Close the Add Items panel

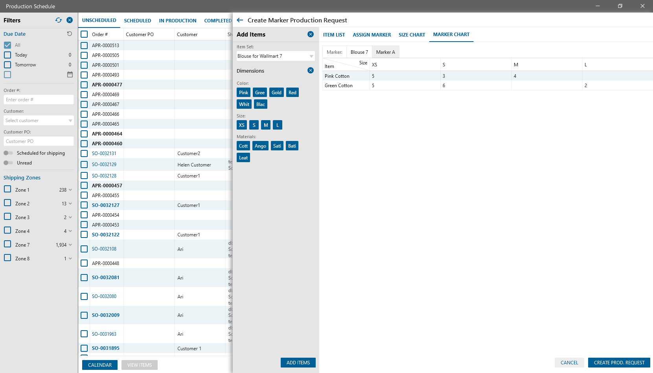tap(311, 34)
